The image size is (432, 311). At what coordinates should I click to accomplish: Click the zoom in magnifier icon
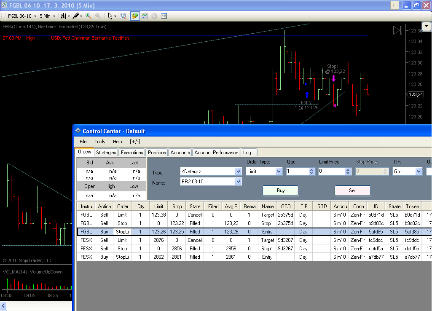click(88, 16)
